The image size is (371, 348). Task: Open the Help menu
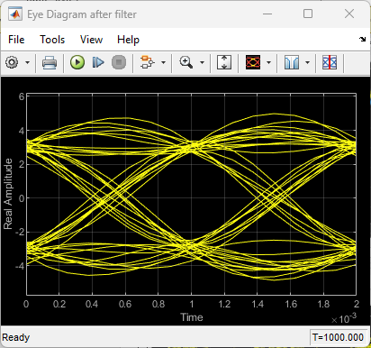tap(128, 40)
